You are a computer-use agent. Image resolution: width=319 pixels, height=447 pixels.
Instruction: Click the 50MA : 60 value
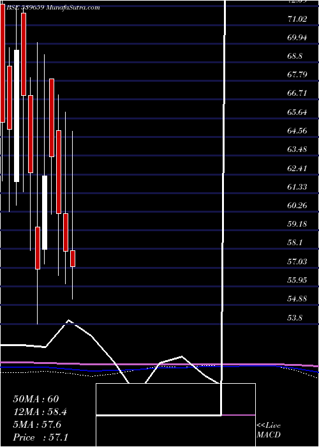point(36,399)
